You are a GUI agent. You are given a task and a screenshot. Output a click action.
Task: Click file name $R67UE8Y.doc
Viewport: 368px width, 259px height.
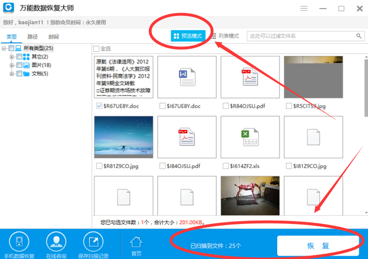[121, 106]
